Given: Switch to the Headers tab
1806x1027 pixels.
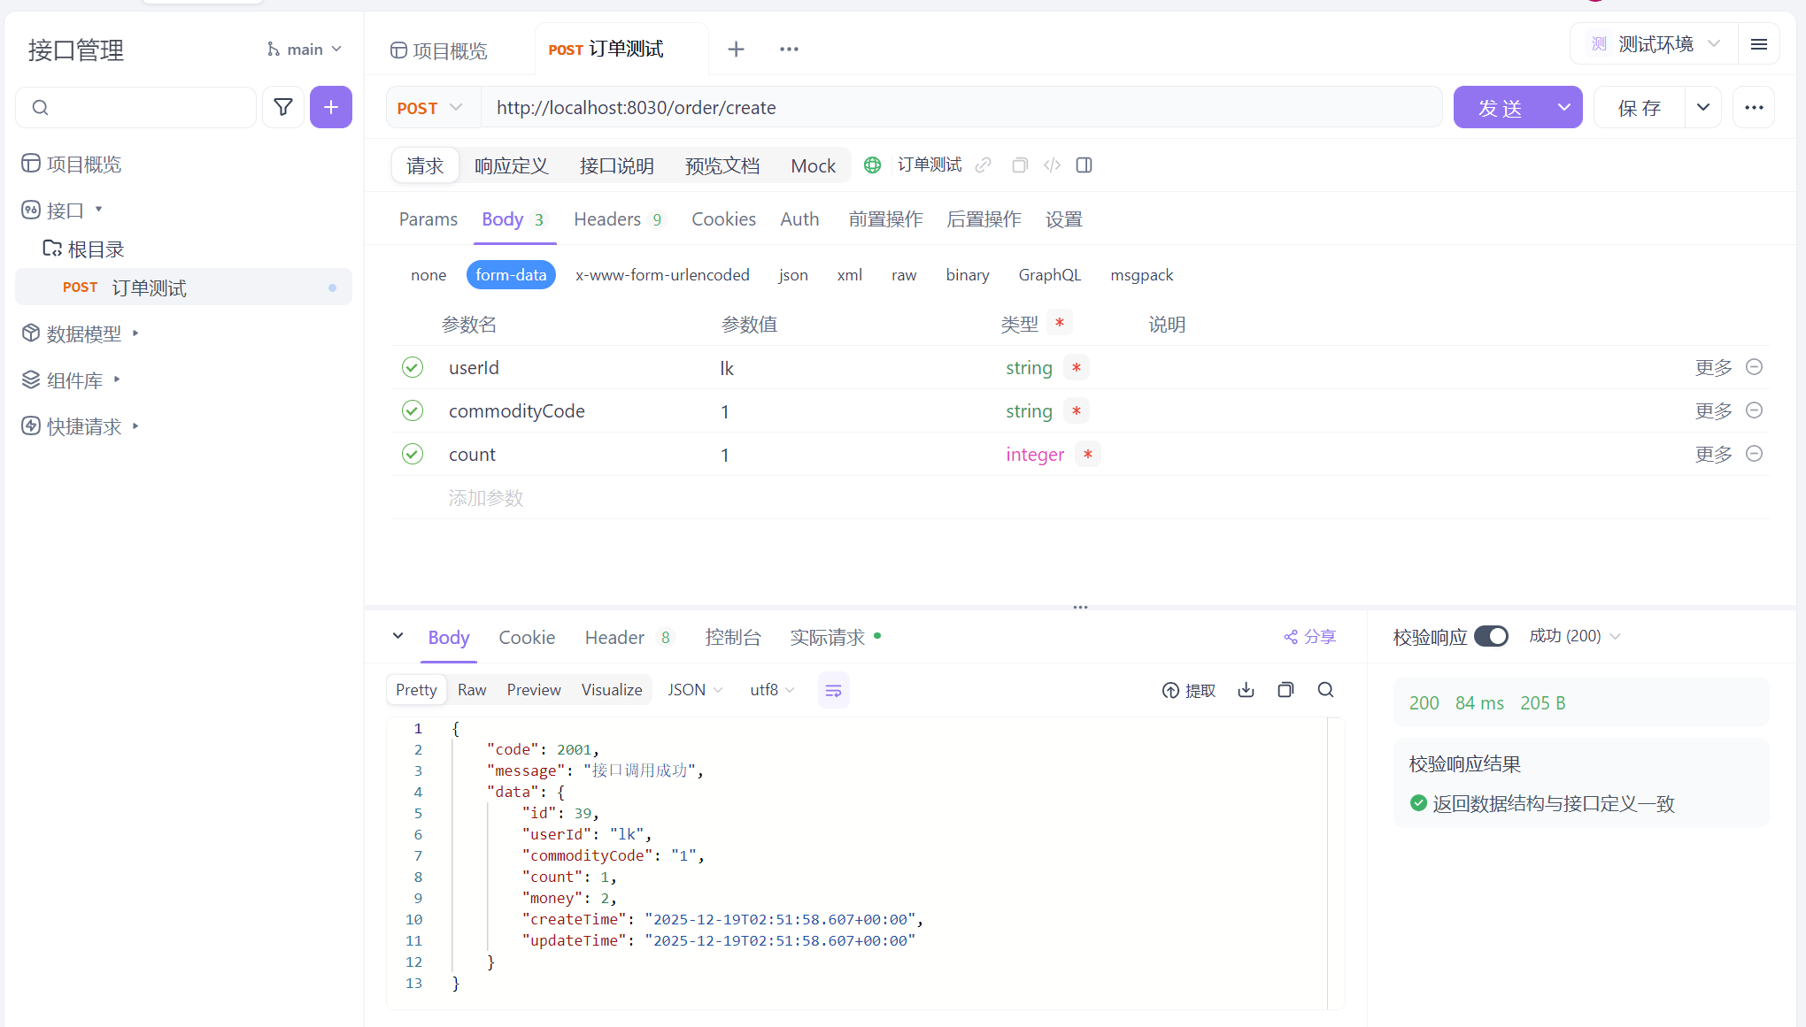Looking at the screenshot, I should tap(607, 219).
